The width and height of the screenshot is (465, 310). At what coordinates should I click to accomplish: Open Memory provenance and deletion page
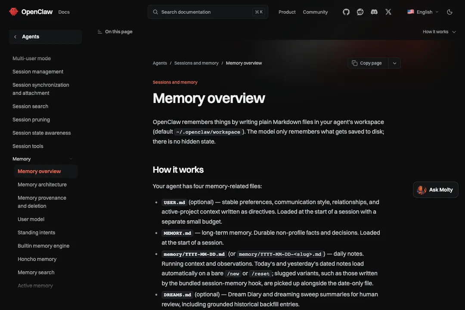point(42,202)
